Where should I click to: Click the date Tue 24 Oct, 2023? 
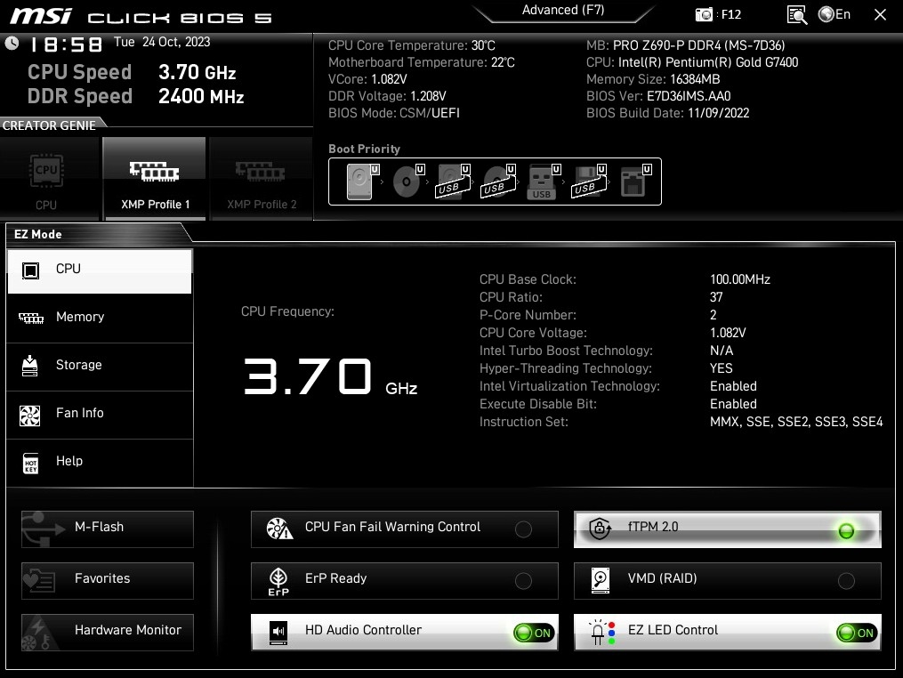tap(162, 42)
